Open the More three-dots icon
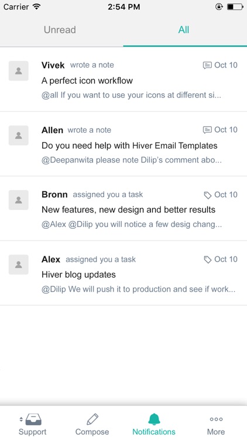 (216, 419)
